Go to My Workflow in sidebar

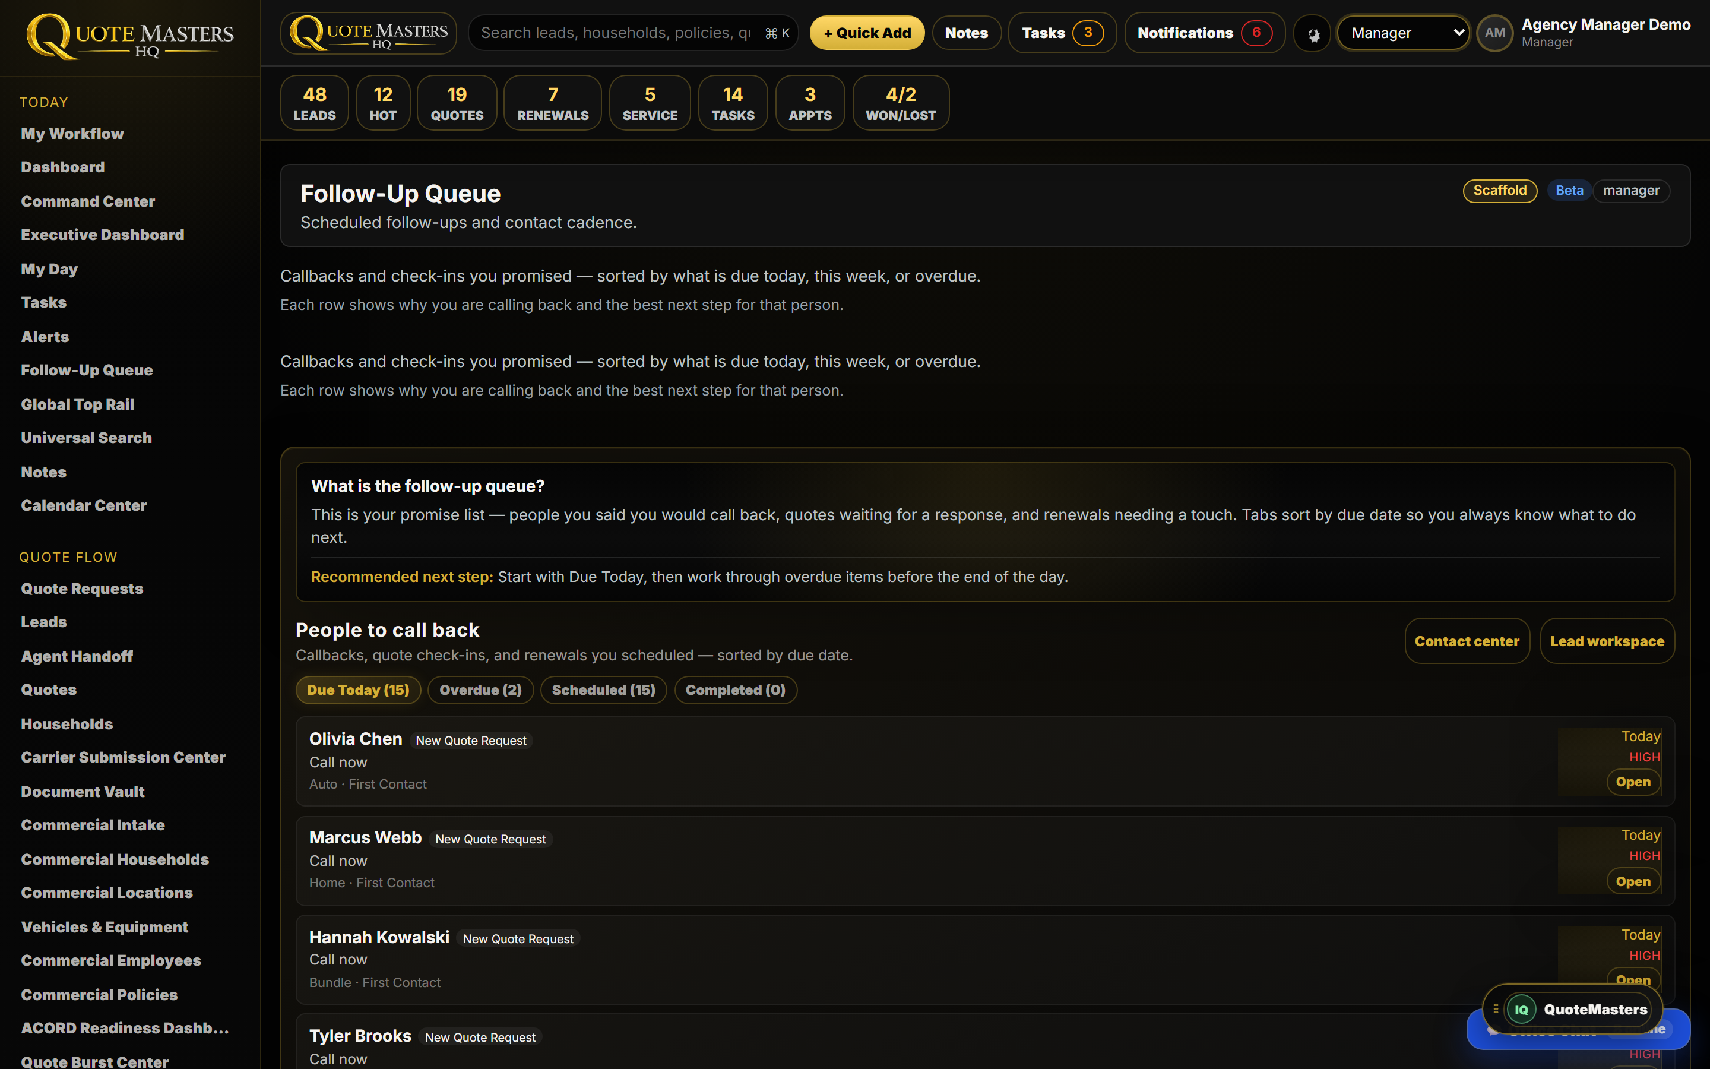(x=72, y=134)
